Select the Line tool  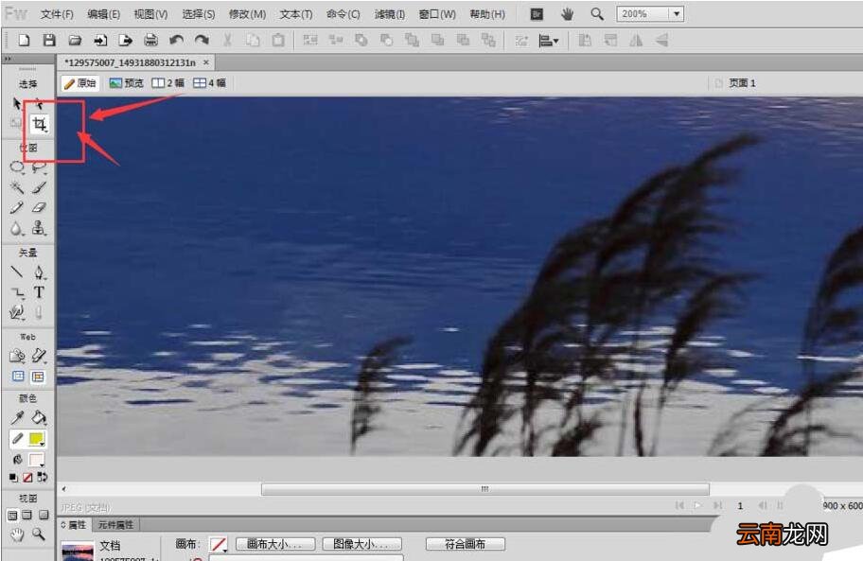[x=17, y=272]
